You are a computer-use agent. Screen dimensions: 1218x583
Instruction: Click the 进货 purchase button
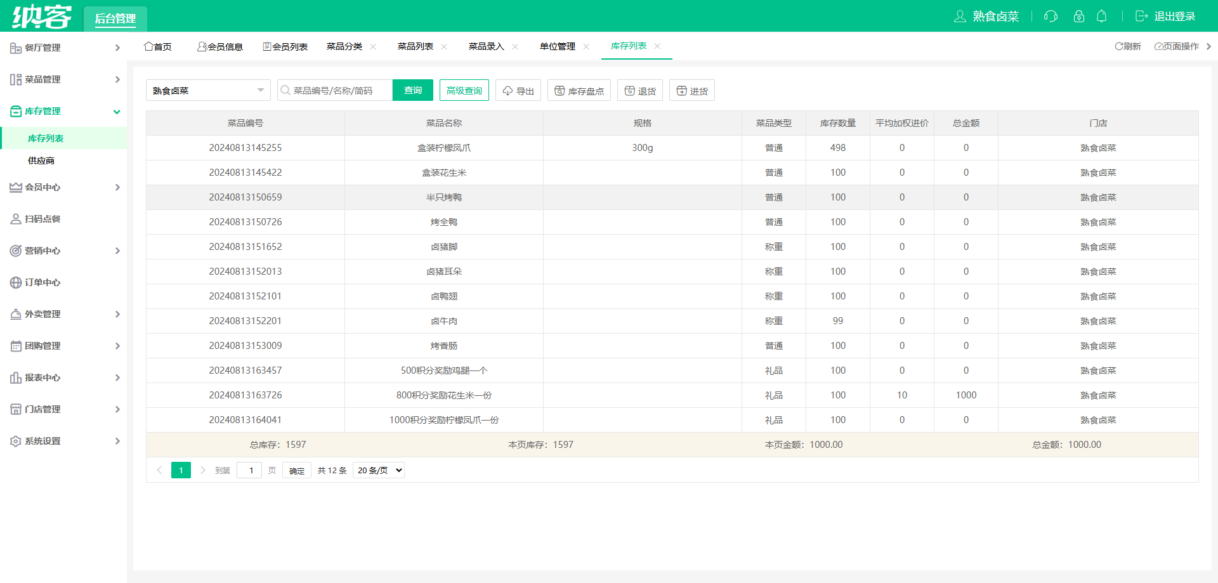click(692, 90)
